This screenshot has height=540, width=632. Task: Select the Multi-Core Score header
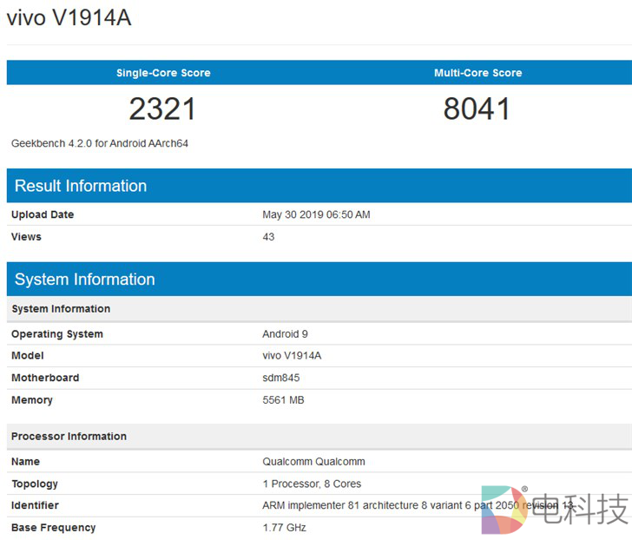pyautogui.click(x=477, y=73)
